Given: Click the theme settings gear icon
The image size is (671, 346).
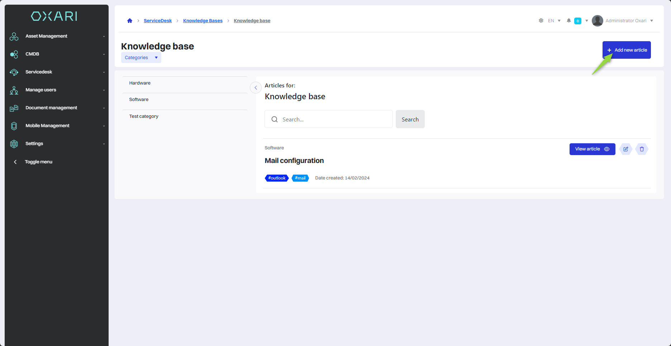Looking at the screenshot, I should click(541, 21).
